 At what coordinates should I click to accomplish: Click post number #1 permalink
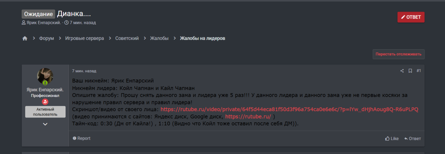pos(419,71)
